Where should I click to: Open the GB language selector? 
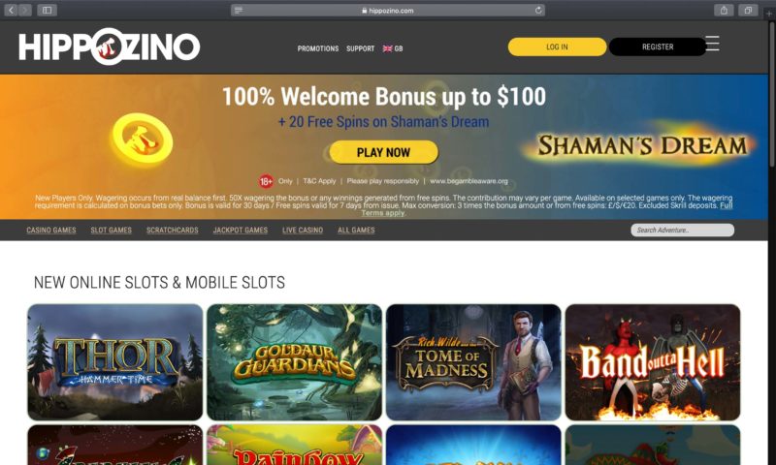pyautogui.click(x=393, y=48)
